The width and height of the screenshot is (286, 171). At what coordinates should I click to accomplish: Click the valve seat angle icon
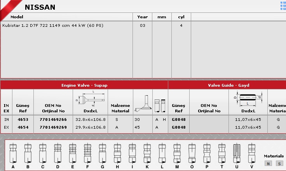click(142, 103)
